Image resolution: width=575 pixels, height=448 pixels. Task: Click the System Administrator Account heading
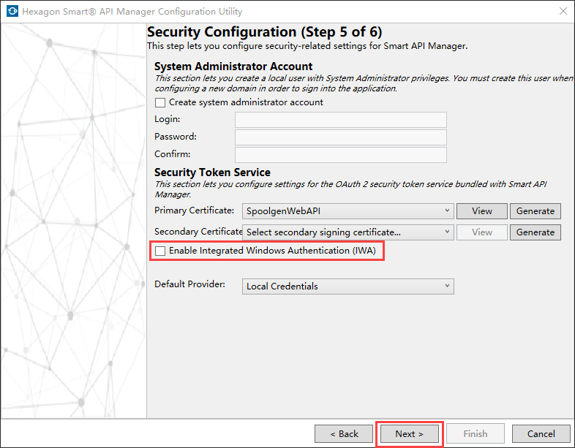pos(233,67)
